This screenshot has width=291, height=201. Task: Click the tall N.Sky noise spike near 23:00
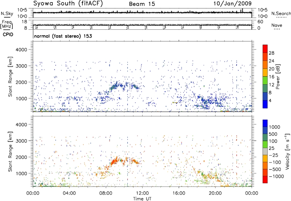click(242, 11)
